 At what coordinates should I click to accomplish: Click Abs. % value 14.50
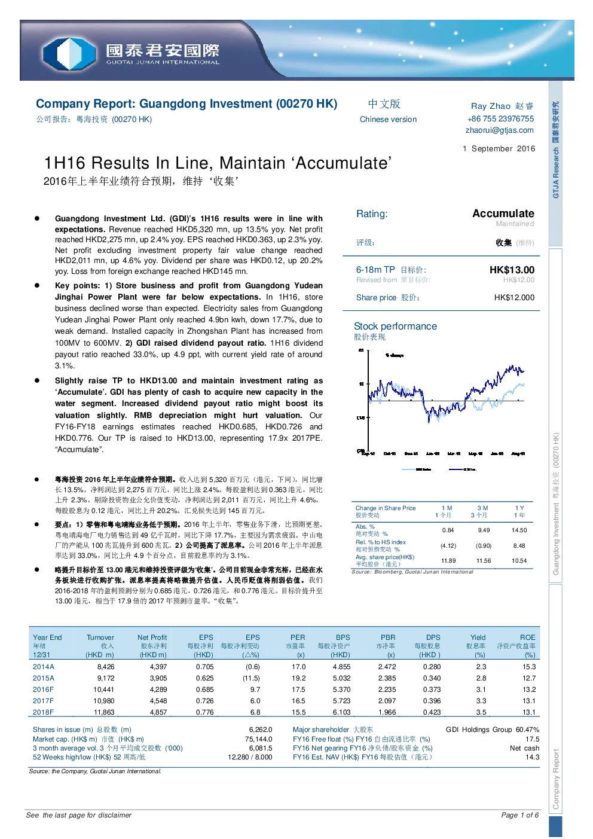pos(519,530)
